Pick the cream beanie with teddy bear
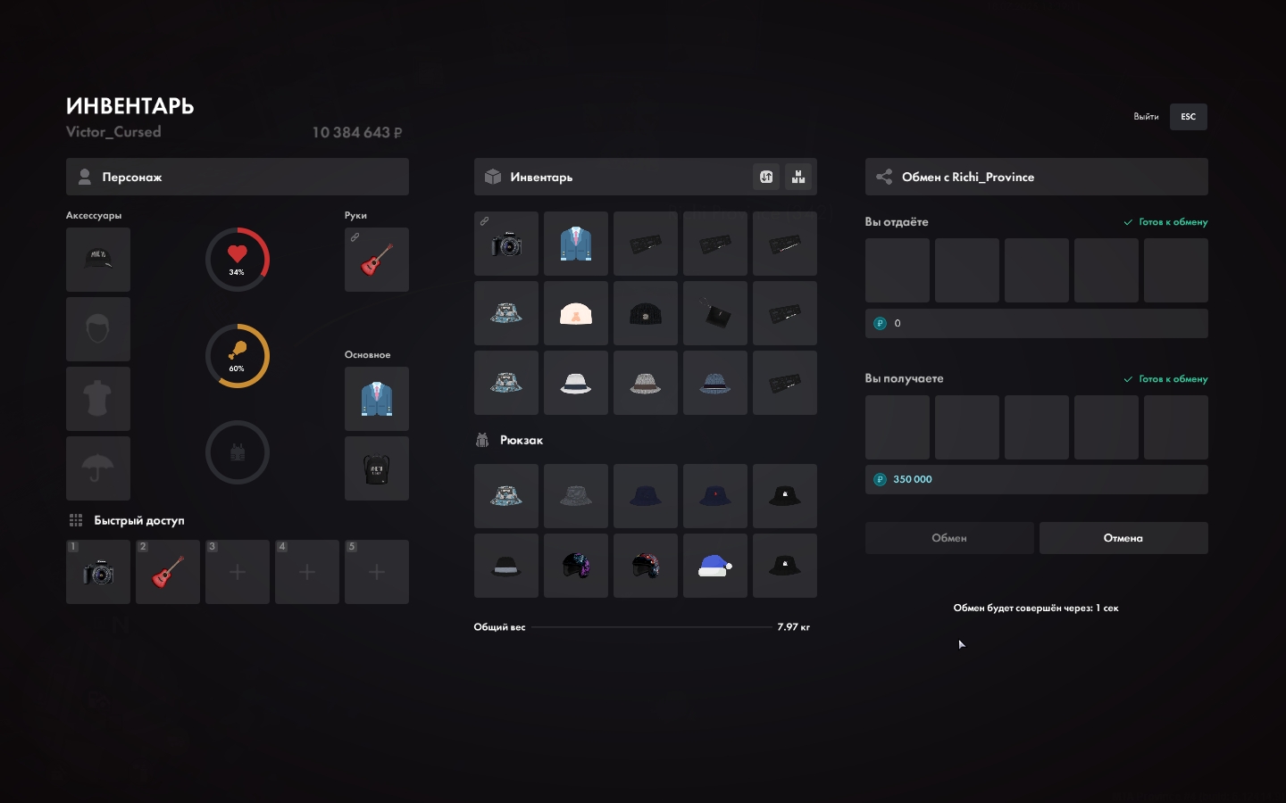The width and height of the screenshot is (1286, 803). (x=576, y=313)
